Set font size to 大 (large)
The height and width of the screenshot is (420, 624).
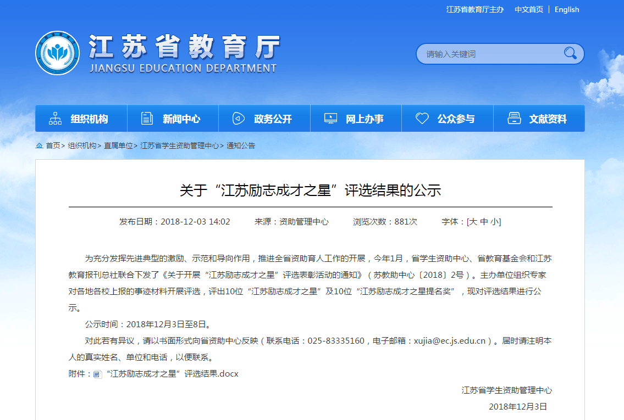473,222
